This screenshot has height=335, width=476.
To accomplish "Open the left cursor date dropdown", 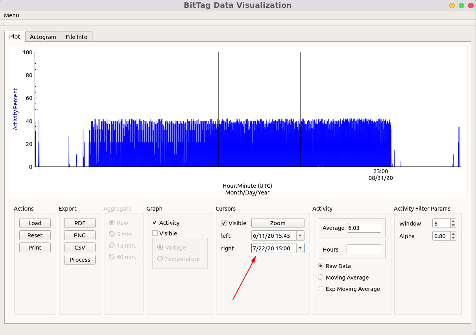I will (x=300, y=236).
